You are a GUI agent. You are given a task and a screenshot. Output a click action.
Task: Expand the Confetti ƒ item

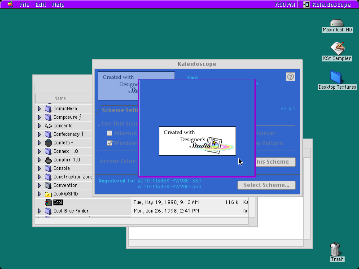pos(39,143)
